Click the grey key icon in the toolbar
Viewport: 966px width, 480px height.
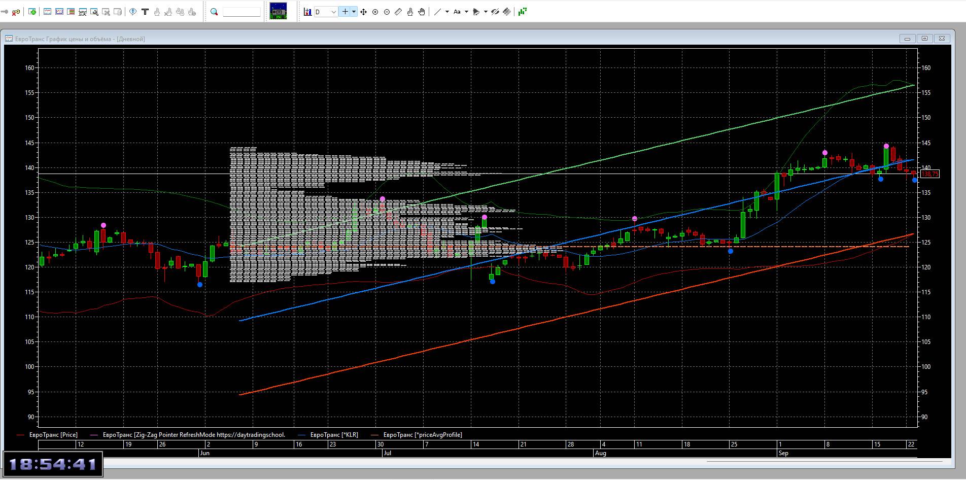(x=5, y=12)
